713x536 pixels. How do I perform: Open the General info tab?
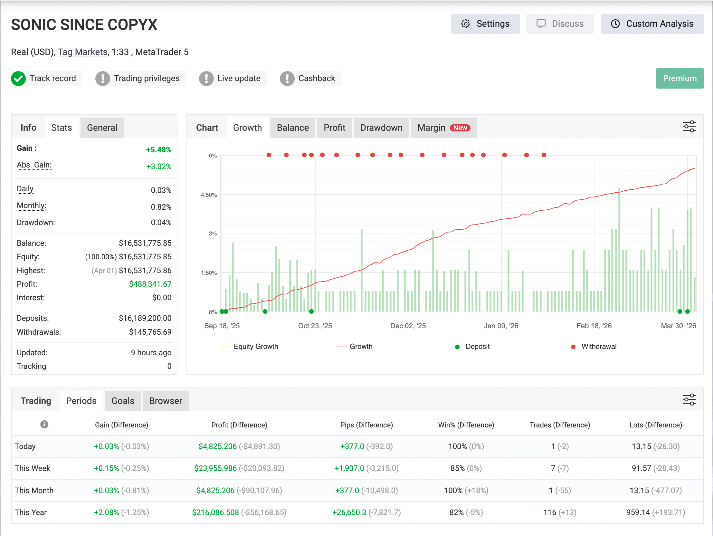102,128
